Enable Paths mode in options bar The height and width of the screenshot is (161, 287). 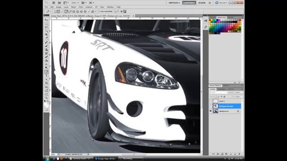[58, 11]
